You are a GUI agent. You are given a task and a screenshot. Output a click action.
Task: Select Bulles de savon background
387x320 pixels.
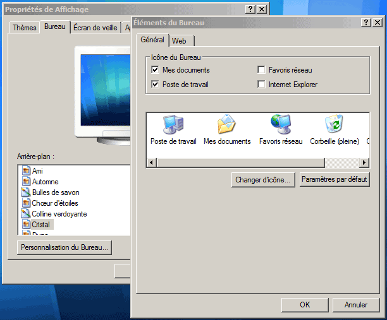56,193
